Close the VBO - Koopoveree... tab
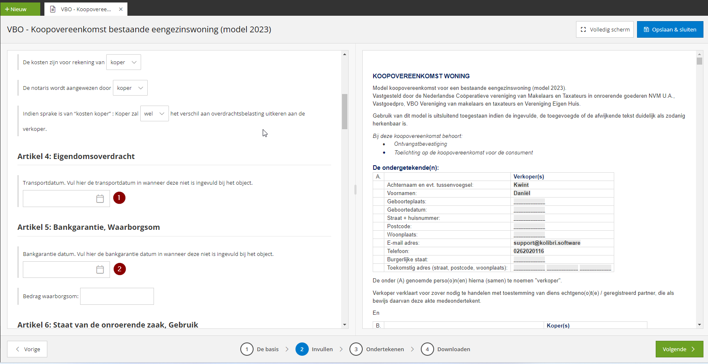Image resolution: width=708 pixels, height=364 pixels. tap(121, 9)
